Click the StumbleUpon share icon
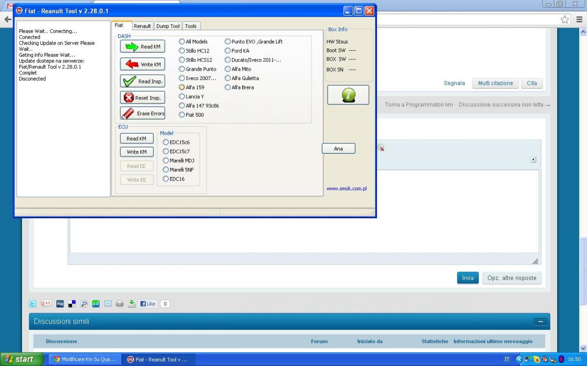 coord(96,304)
